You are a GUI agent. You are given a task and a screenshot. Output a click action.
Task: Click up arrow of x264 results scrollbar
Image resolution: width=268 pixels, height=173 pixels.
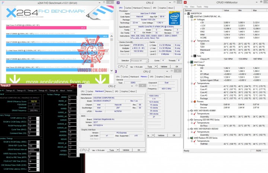click(x=111, y=36)
